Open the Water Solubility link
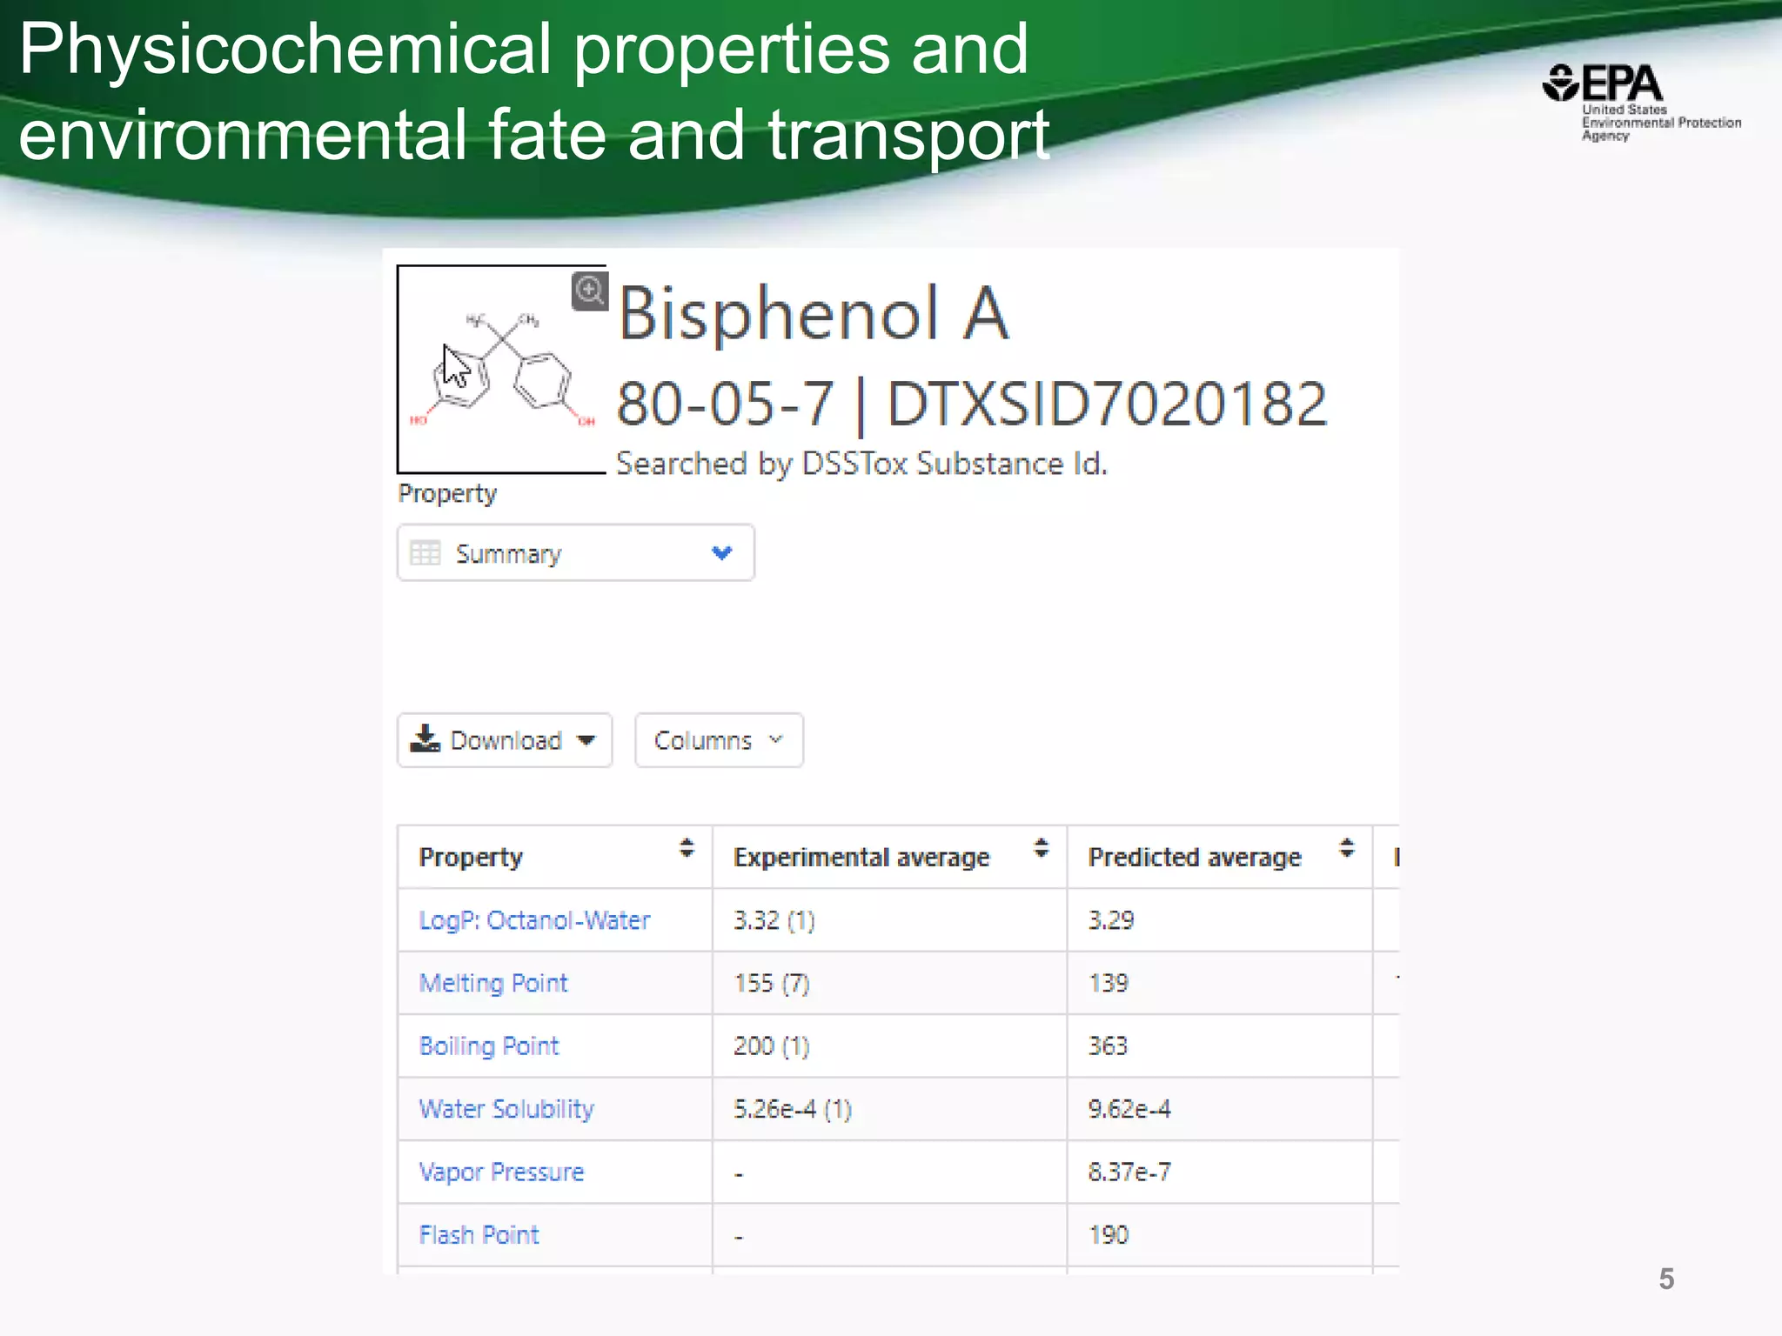 pos(506,1109)
